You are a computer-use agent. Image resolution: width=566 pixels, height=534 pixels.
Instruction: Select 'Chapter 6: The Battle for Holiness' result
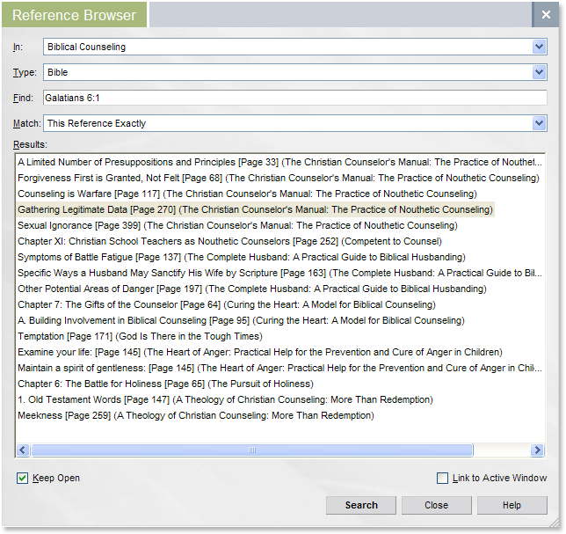(165, 384)
